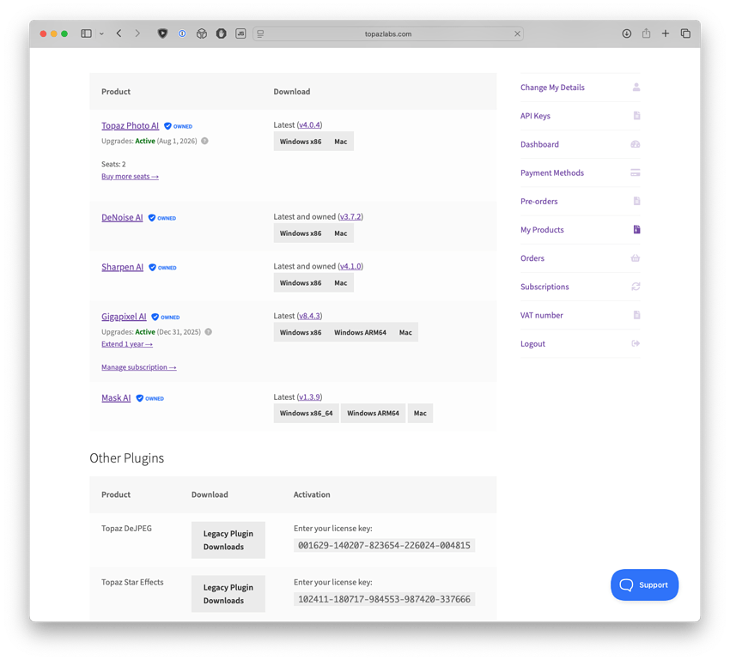
Task: Open Legacy Plugin Downloads for Topaz DeJPEG
Action: [x=228, y=540]
